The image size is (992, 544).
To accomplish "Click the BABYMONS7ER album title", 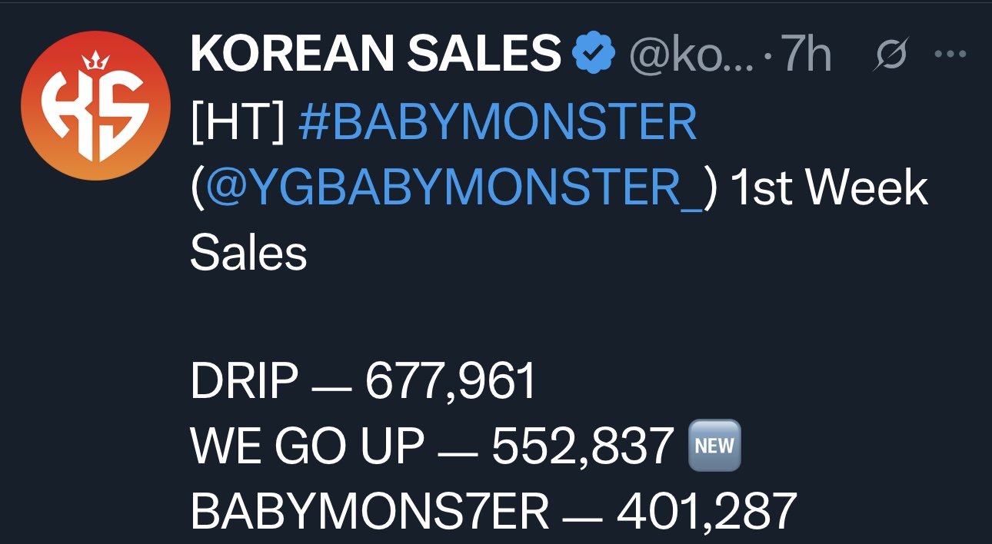I will [370, 511].
